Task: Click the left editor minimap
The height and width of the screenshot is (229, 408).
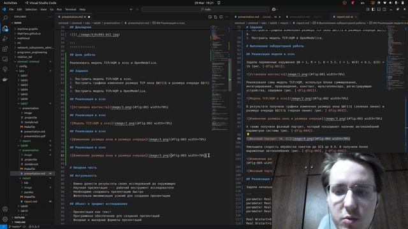Action: click(x=220, y=78)
